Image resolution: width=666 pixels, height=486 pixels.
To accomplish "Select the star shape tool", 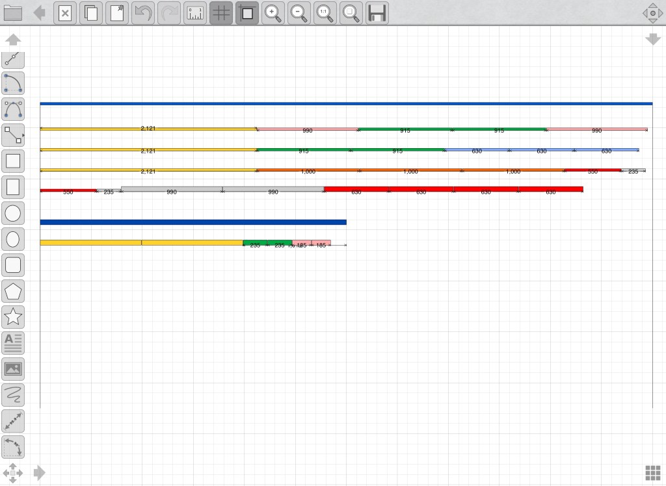I will click(x=13, y=317).
